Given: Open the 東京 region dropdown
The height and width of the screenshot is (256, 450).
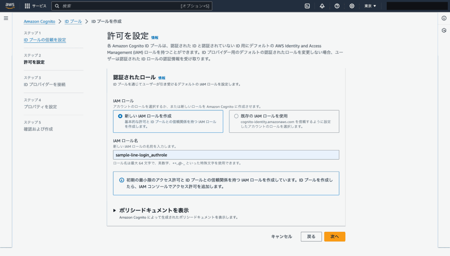Looking at the screenshot, I should coord(370,6).
